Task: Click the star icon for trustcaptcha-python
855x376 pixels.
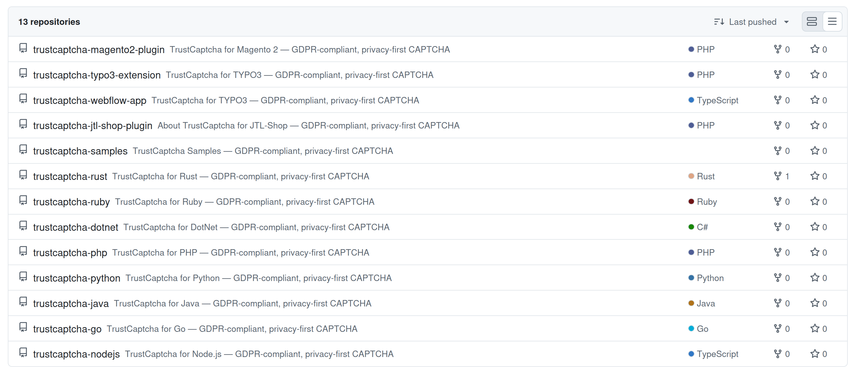Action: point(815,277)
